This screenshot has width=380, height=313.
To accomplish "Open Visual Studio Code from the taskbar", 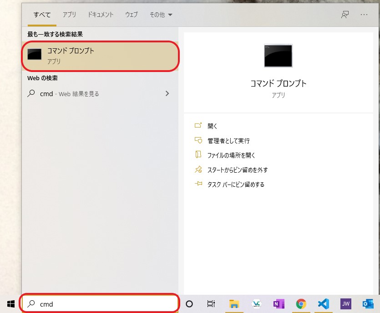I will pyautogui.click(x=323, y=304).
